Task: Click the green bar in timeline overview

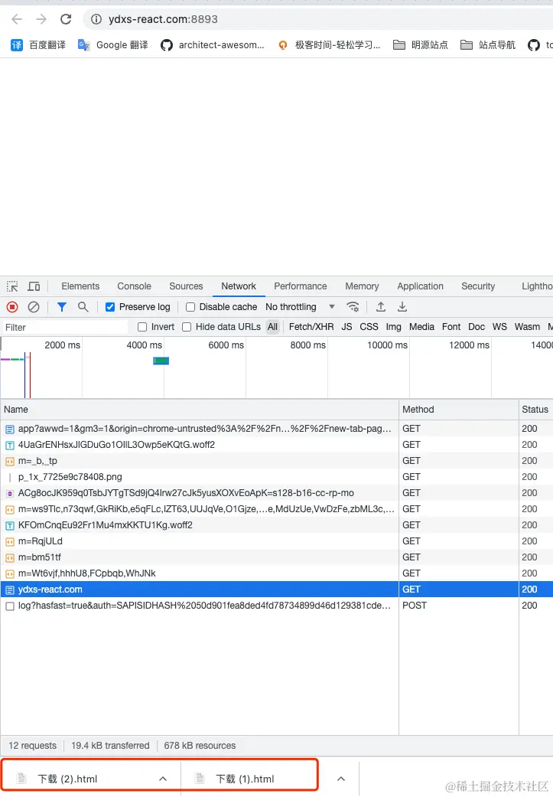Action: point(161,361)
